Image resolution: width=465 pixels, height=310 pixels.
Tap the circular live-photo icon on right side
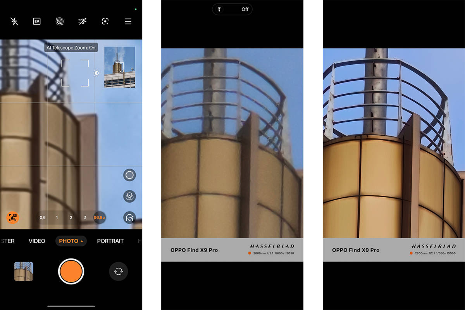click(x=129, y=175)
